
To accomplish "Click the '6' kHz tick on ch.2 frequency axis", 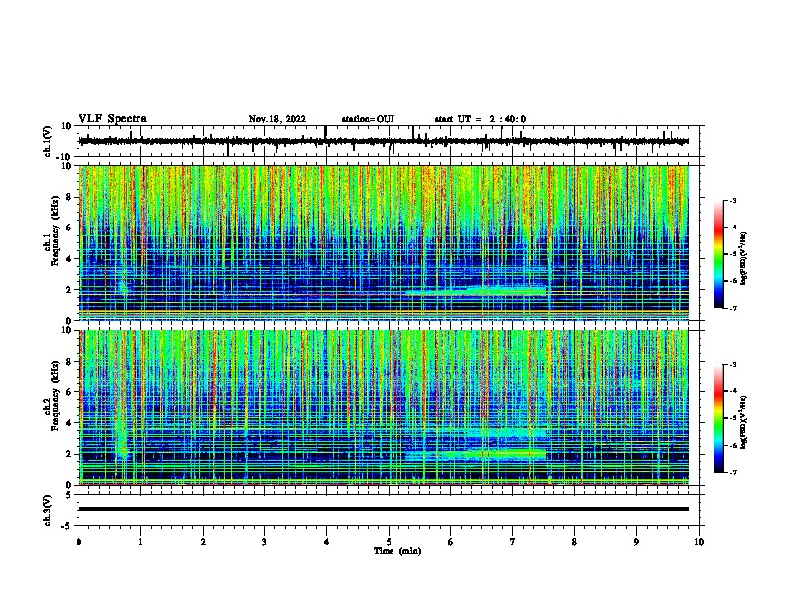I will tap(69, 391).
